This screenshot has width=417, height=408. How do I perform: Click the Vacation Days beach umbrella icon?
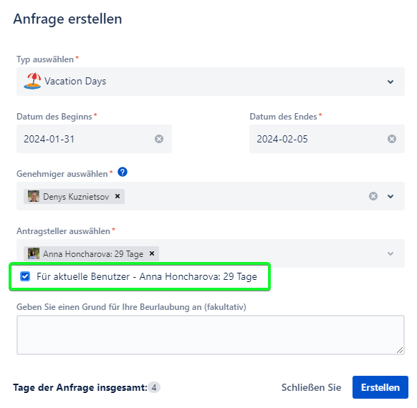(x=32, y=81)
